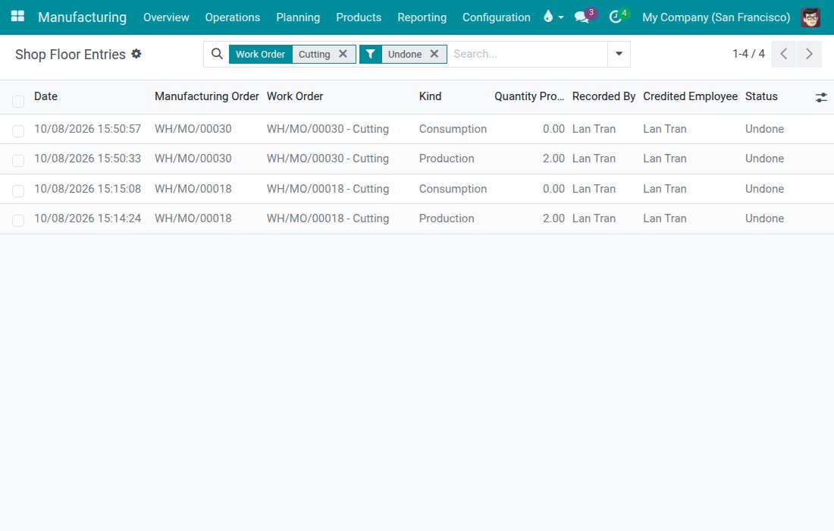This screenshot has height=531, width=834.
Task: Open the Shop Floor Entries gear settings
Action: pyautogui.click(x=136, y=54)
